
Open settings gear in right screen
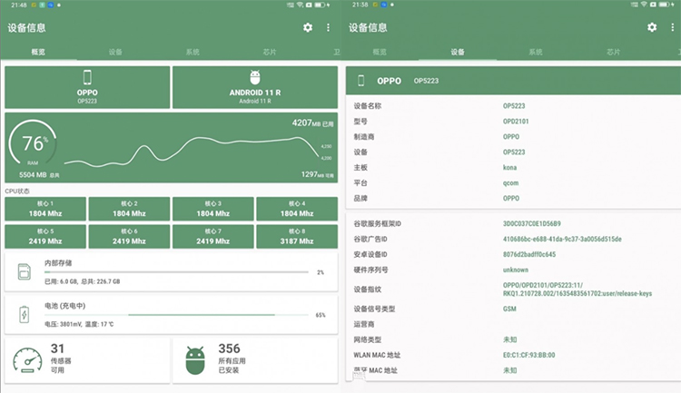[652, 27]
